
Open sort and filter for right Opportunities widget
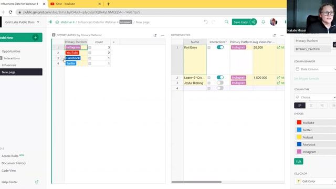(x=274, y=35)
